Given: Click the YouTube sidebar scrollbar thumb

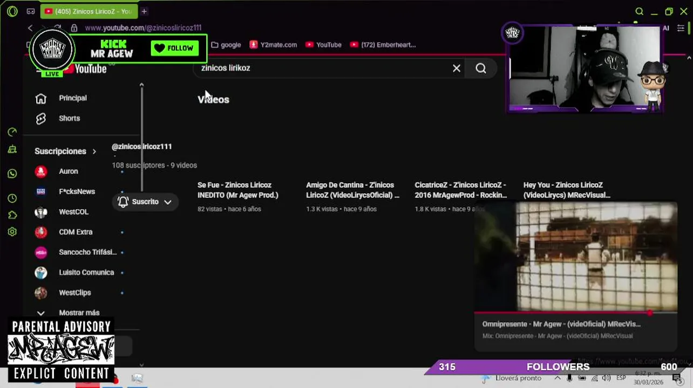Looking at the screenshot, I should (x=141, y=139).
